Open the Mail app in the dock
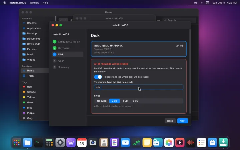Screen dimensions: 240x150 tap(125, 143)
